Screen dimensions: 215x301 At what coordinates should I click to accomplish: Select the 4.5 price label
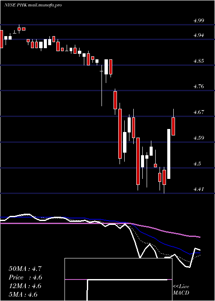tap(197, 163)
